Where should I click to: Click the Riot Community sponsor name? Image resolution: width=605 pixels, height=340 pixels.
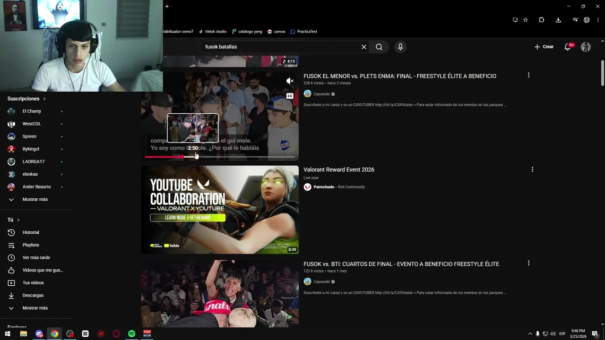(x=351, y=187)
